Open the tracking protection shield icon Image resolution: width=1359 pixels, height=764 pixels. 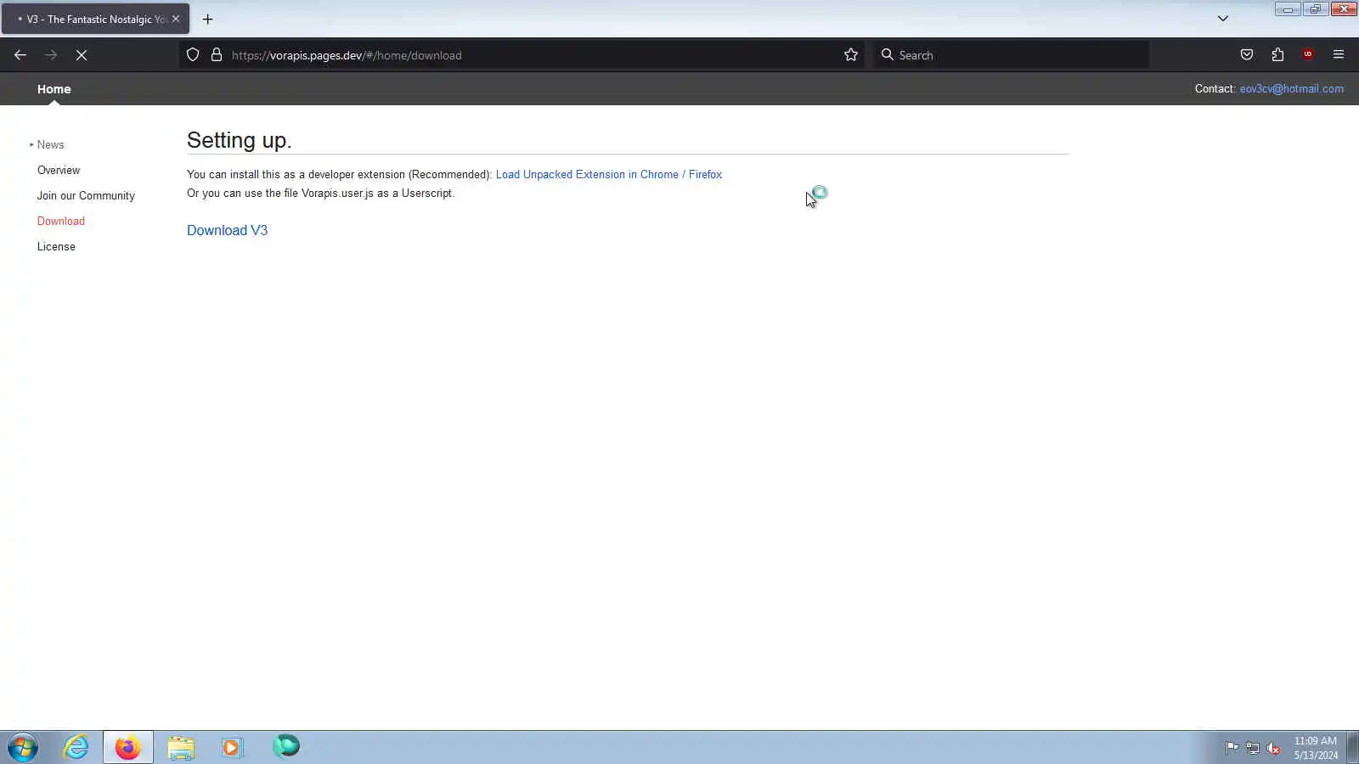tap(193, 55)
